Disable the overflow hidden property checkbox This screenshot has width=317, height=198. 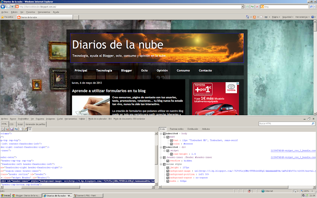tap(168, 161)
